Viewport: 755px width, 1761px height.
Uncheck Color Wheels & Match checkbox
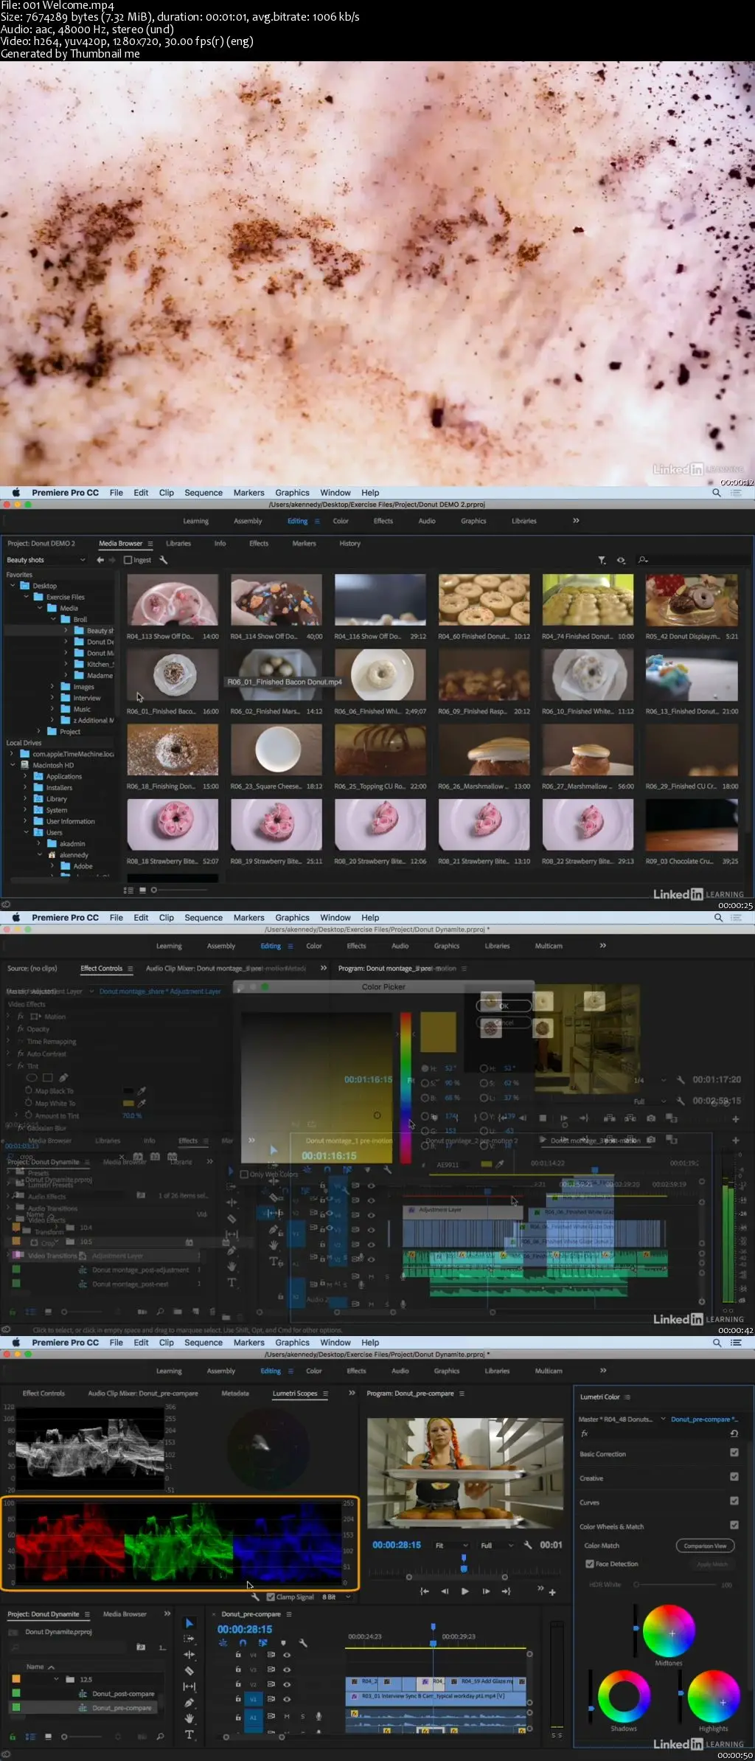[734, 1525]
